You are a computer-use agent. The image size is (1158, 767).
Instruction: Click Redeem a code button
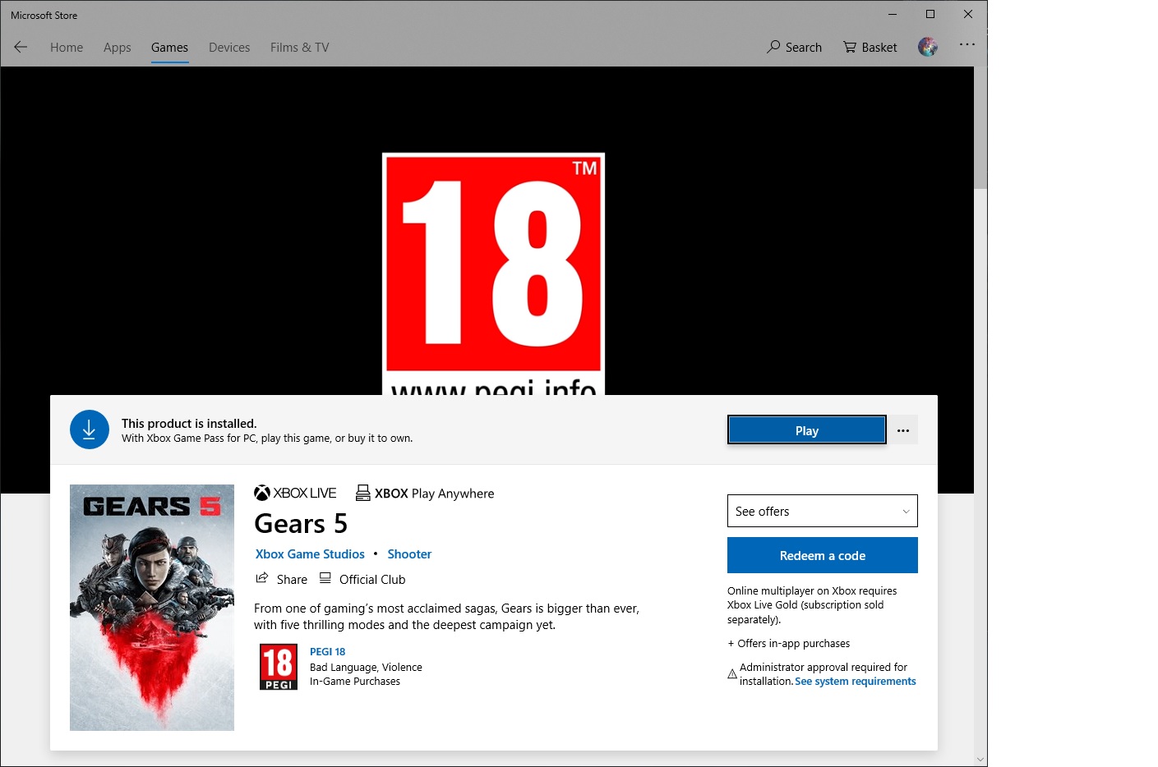pyautogui.click(x=823, y=555)
